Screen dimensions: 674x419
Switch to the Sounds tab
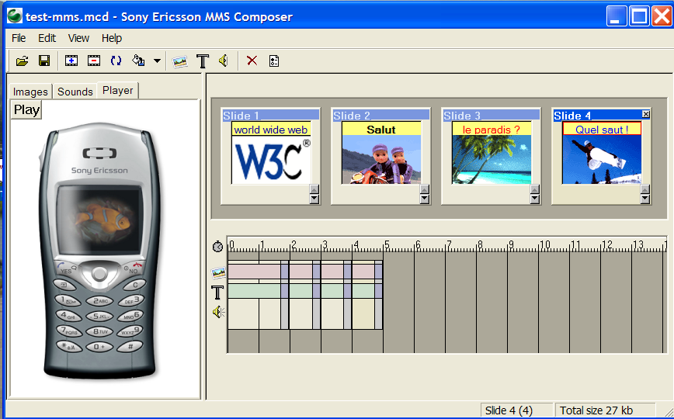(x=75, y=92)
